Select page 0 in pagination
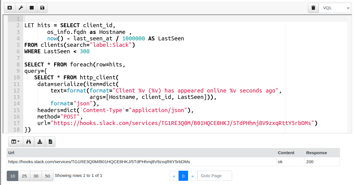 (x=183, y=176)
